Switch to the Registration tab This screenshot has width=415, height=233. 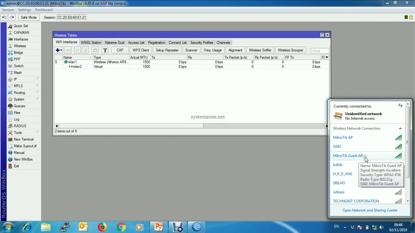(157, 42)
